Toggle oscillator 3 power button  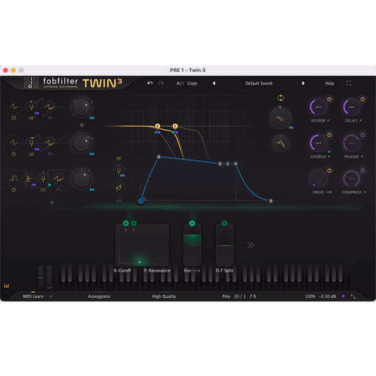[x=13, y=190]
